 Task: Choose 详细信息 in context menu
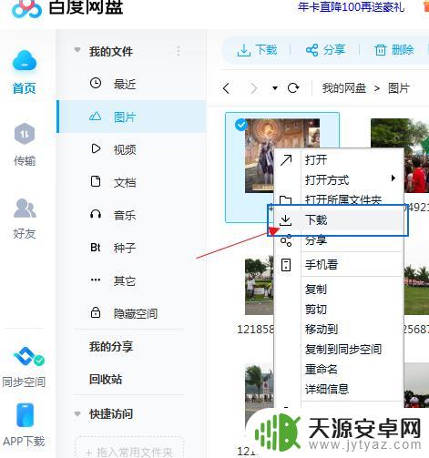pyautogui.click(x=327, y=389)
